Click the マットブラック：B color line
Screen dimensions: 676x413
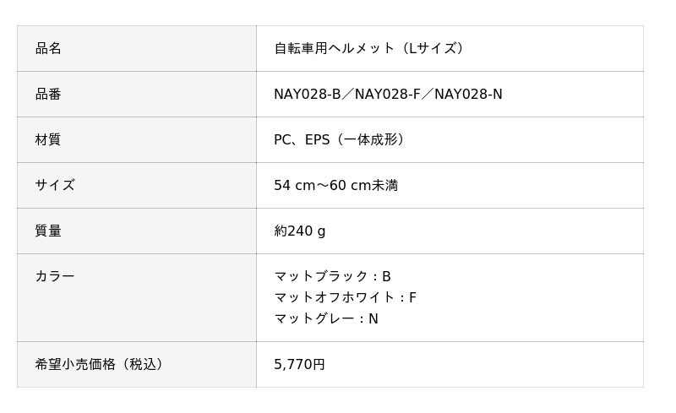[332, 276]
